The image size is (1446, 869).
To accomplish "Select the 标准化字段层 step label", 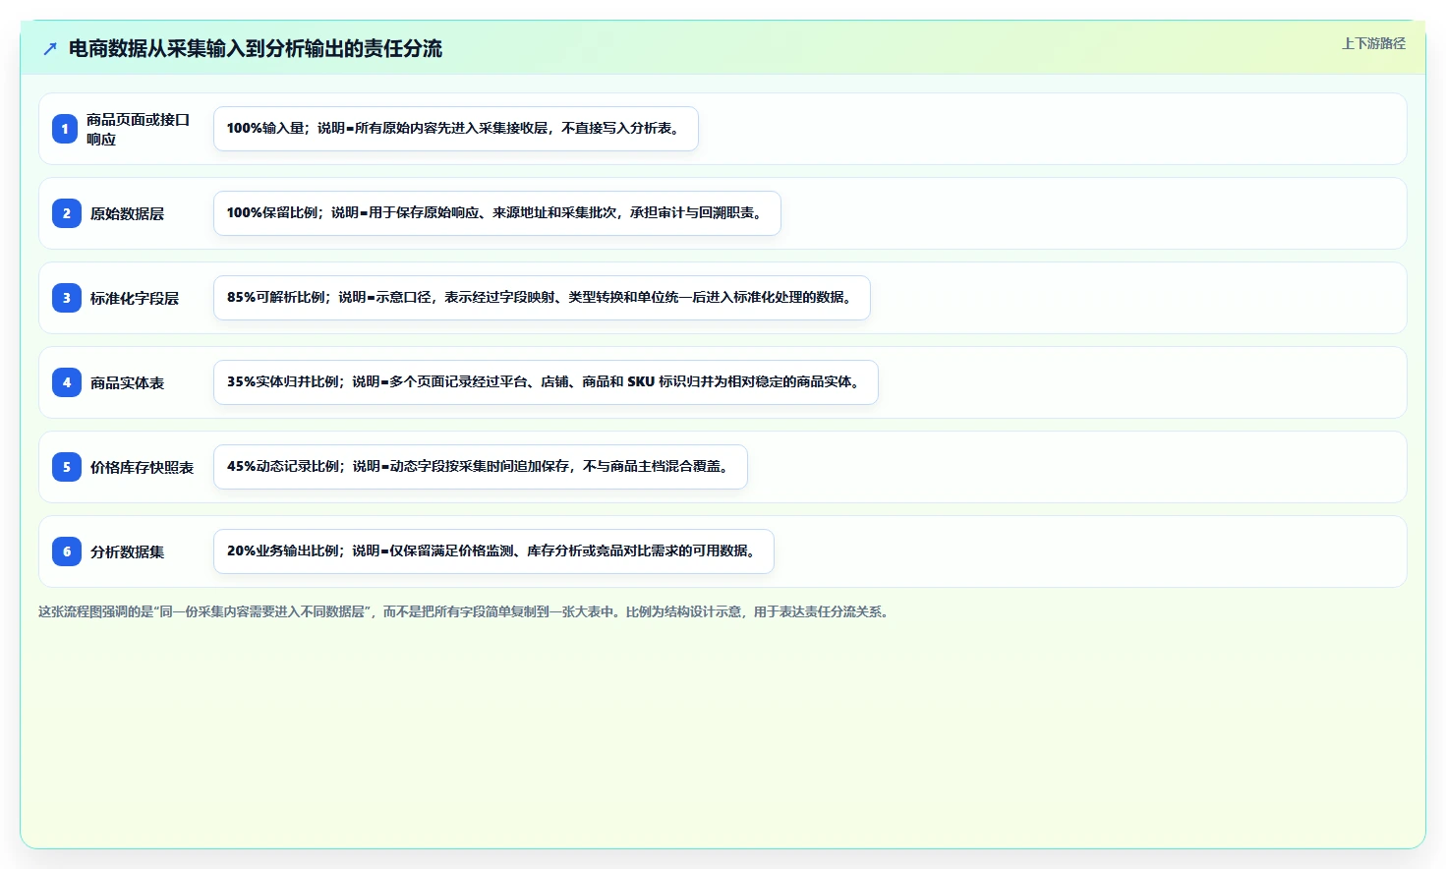I will [x=135, y=298].
